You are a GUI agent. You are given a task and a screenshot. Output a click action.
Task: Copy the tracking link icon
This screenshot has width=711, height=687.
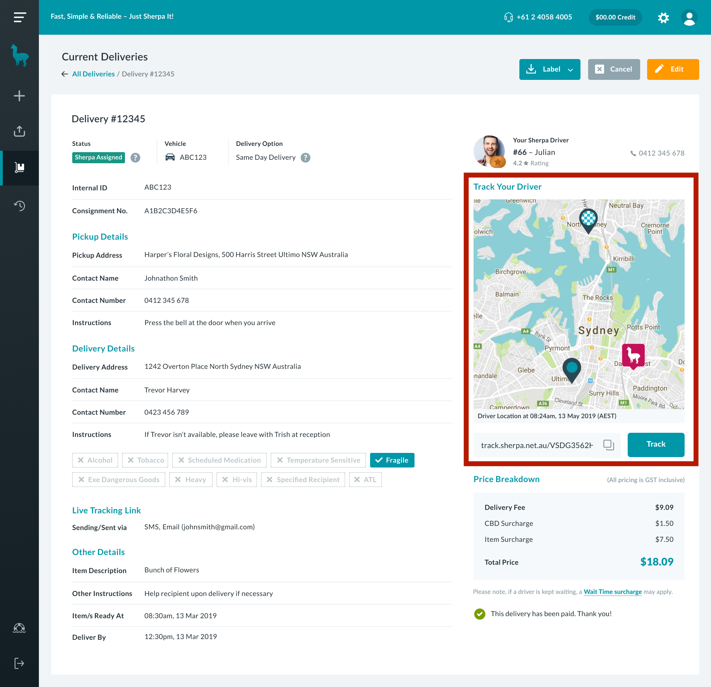(608, 445)
